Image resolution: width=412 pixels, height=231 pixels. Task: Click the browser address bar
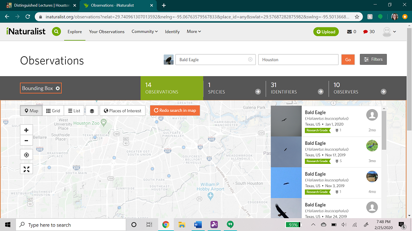(197, 17)
